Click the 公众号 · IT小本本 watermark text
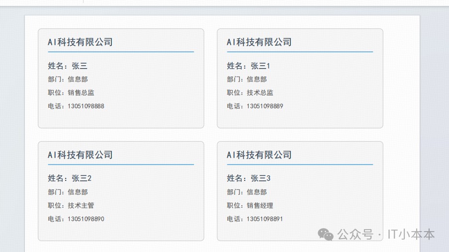This screenshot has width=449, height=252. tap(386, 235)
